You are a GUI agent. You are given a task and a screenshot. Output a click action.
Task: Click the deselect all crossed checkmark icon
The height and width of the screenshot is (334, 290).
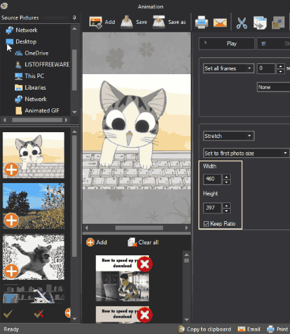tap(39, 313)
